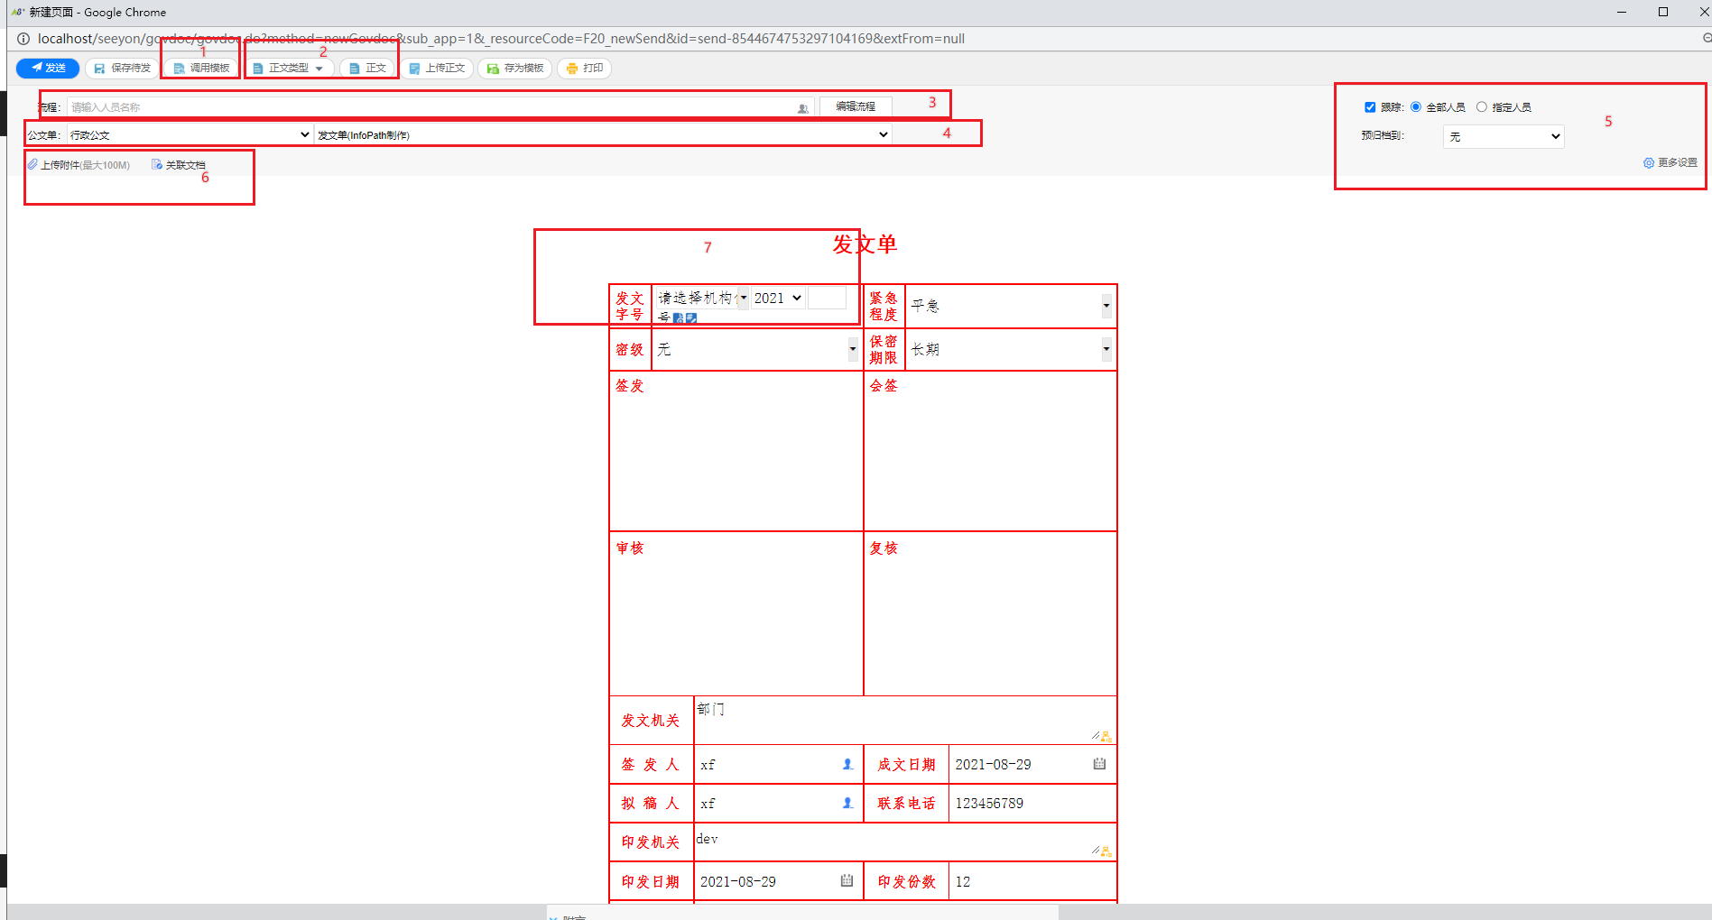Click 调用模板 in the toolbar
This screenshot has width=1712, height=920.
(x=202, y=69)
